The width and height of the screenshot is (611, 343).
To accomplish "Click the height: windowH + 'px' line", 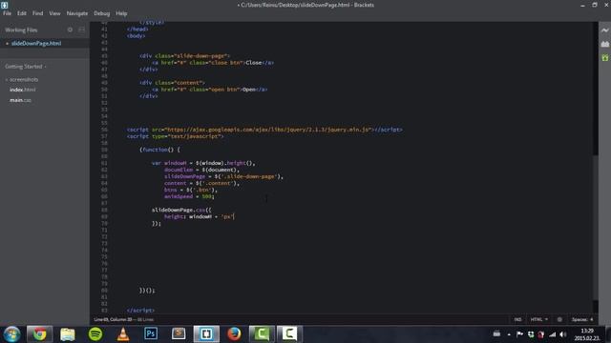I will [200, 216].
